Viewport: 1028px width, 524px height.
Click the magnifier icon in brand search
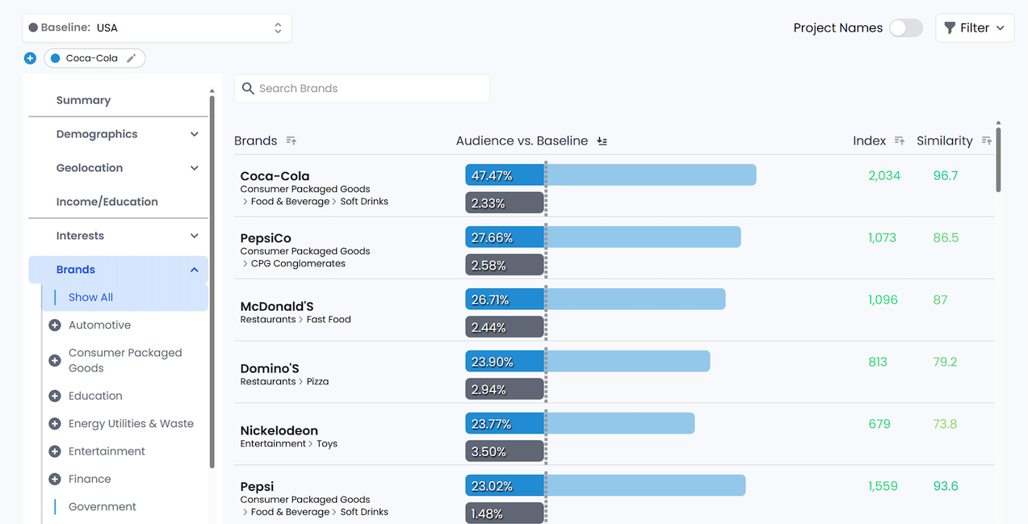click(x=248, y=89)
